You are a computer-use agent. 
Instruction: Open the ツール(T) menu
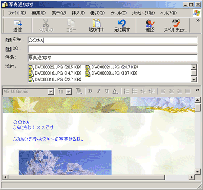(x=118, y=13)
